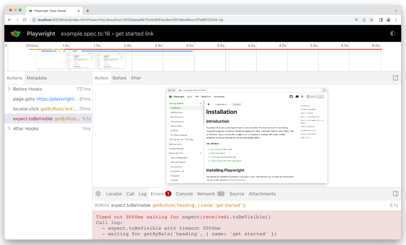Screen dimensions: 406x245
Task: Toggle the dark/light color theme
Action: coord(392,34)
